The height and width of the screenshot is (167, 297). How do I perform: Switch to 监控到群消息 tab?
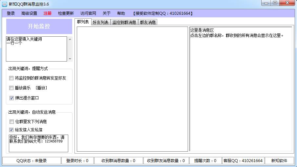(x=124, y=22)
